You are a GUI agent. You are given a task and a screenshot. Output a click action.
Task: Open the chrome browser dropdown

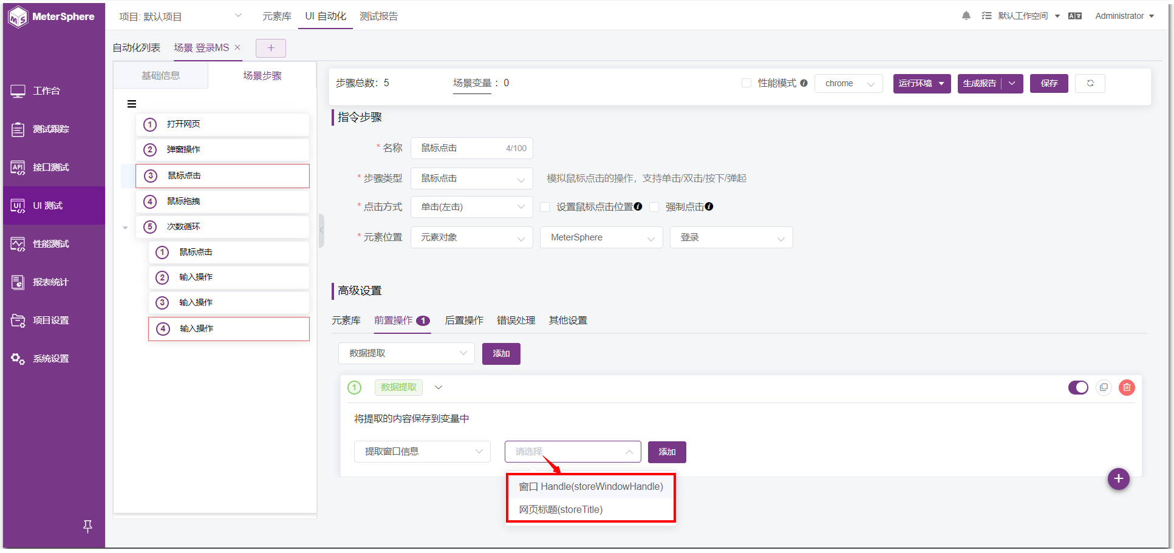[x=848, y=83]
